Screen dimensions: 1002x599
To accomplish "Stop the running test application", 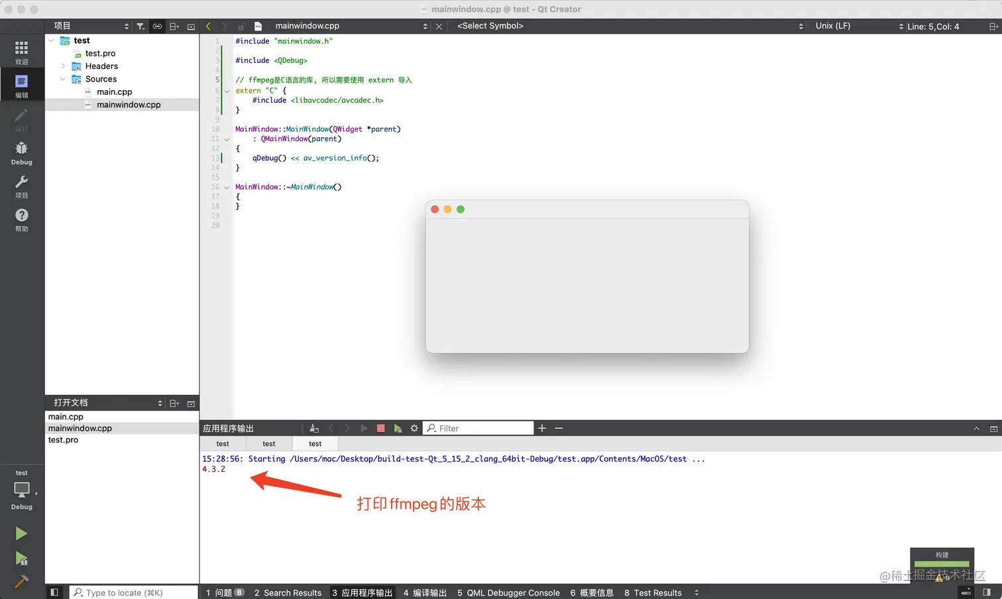I will (x=380, y=429).
